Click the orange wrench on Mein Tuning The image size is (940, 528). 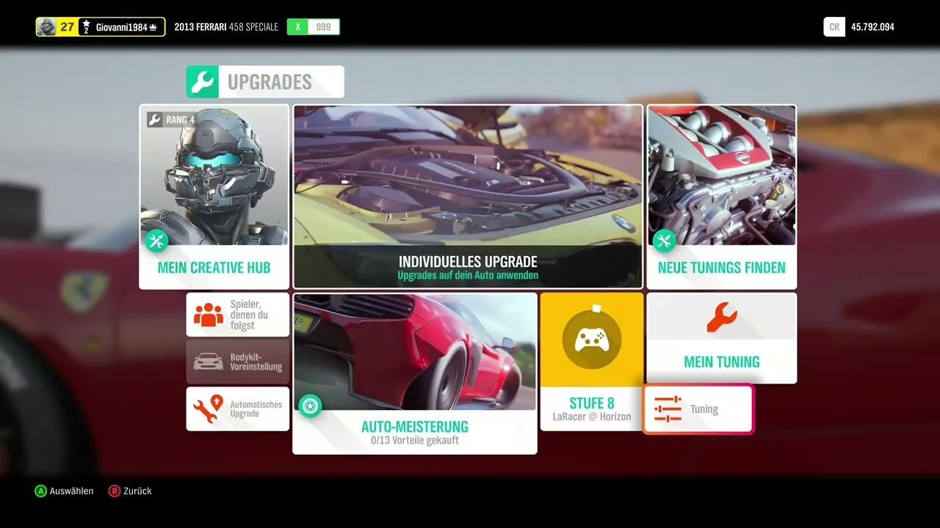click(x=721, y=317)
